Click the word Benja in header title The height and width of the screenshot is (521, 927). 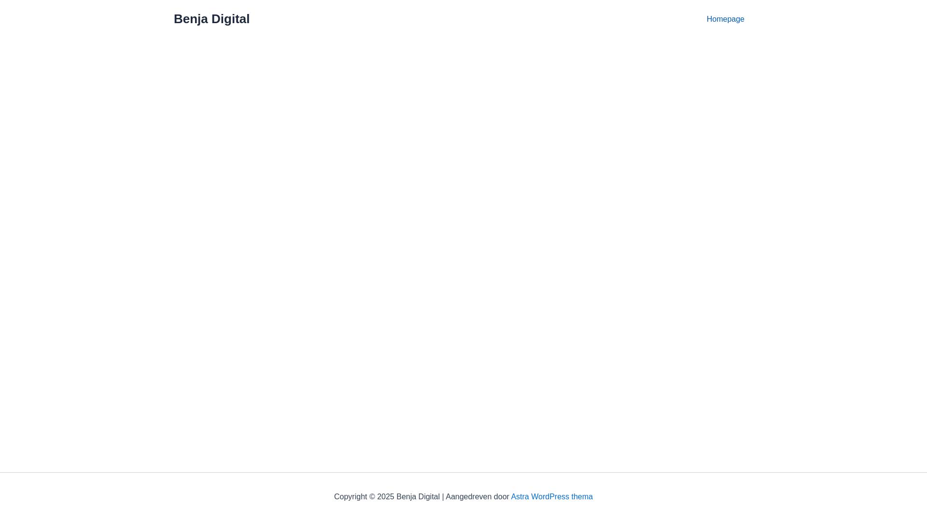[x=190, y=19]
